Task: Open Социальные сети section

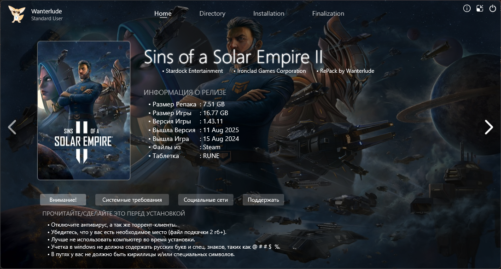Action: (x=206, y=199)
